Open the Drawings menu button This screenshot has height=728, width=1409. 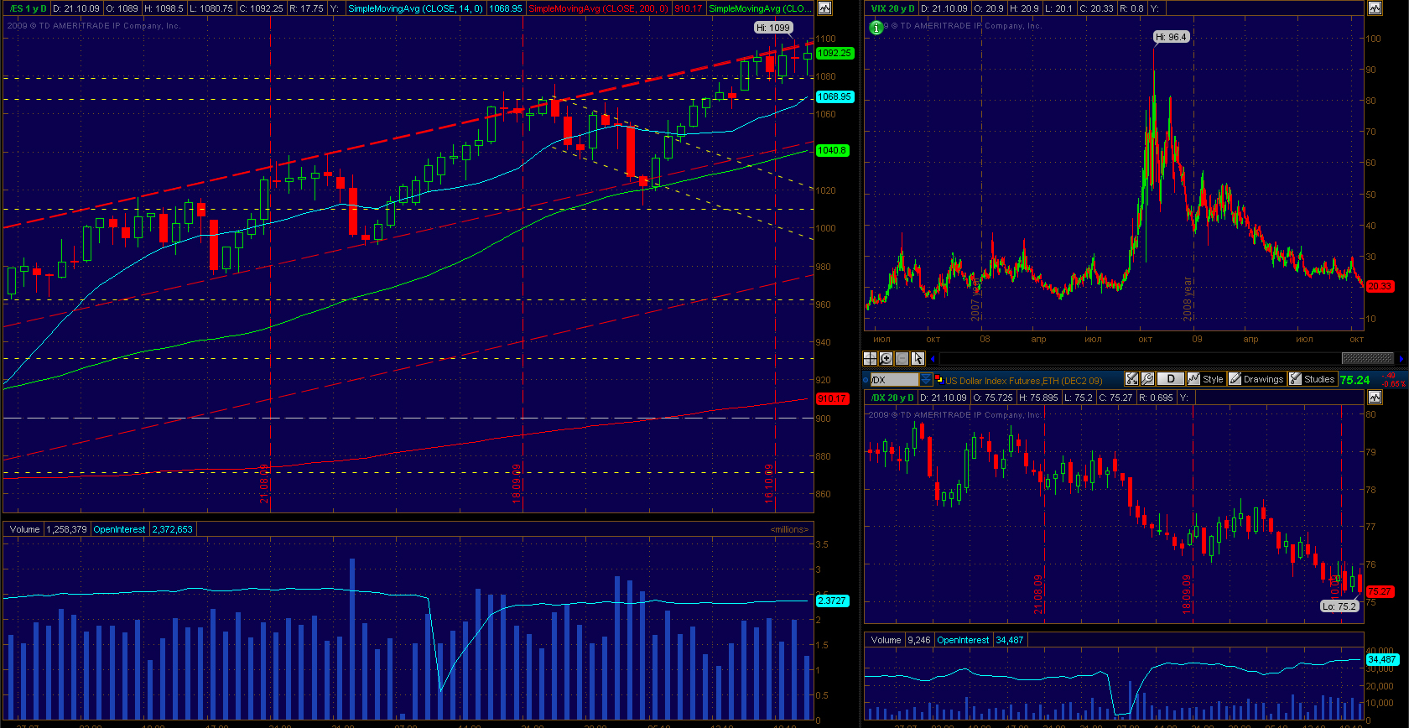[x=1256, y=379]
